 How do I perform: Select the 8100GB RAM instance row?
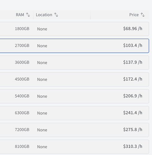pos(74,147)
